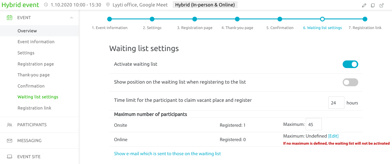Collapse the EVENT section arrow
The width and height of the screenshot is (392, 164).
click(71, 18)
